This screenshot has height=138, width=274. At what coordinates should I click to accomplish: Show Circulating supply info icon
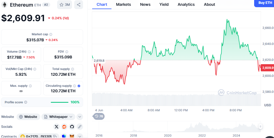75,86
